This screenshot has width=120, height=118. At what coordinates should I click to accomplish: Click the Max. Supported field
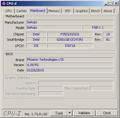click(x=101, y=88)
